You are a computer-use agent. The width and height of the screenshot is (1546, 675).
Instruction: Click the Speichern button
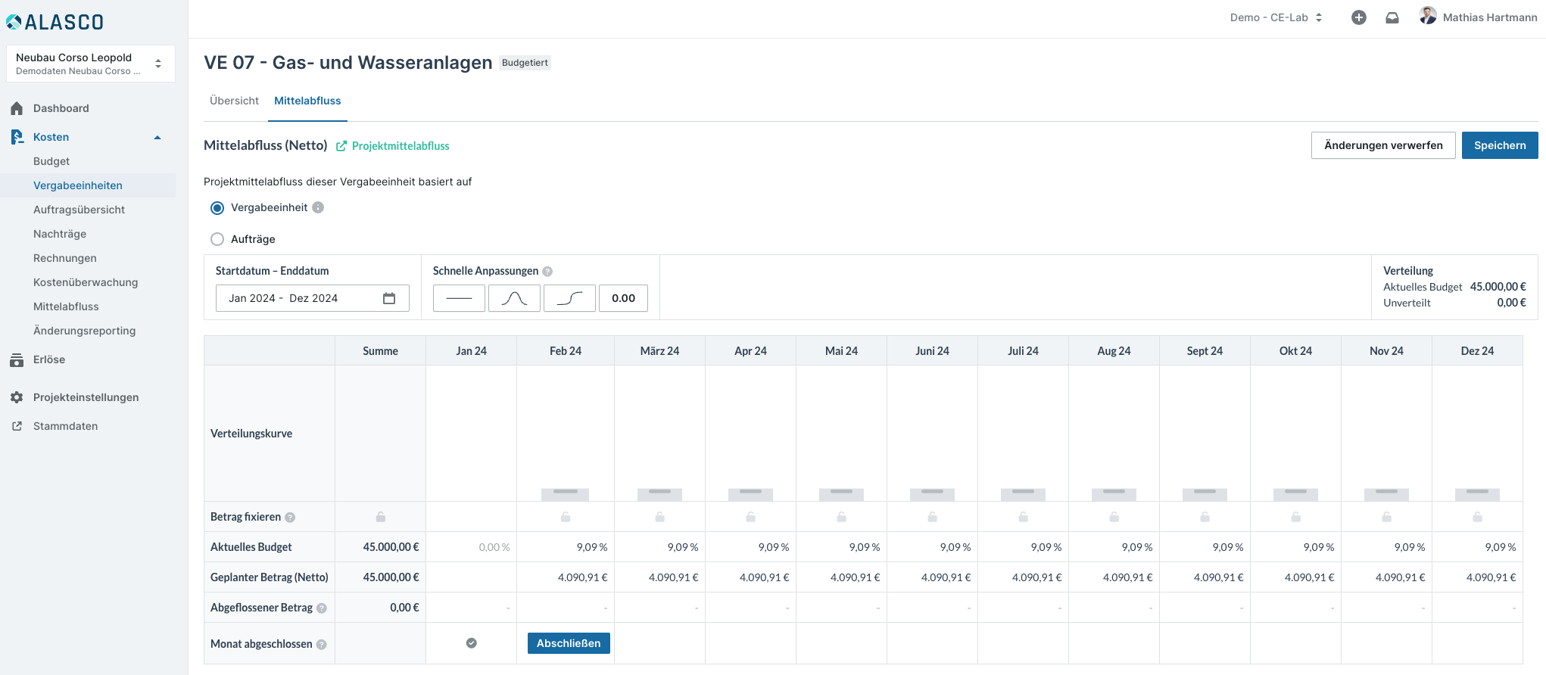(1499, 145)
